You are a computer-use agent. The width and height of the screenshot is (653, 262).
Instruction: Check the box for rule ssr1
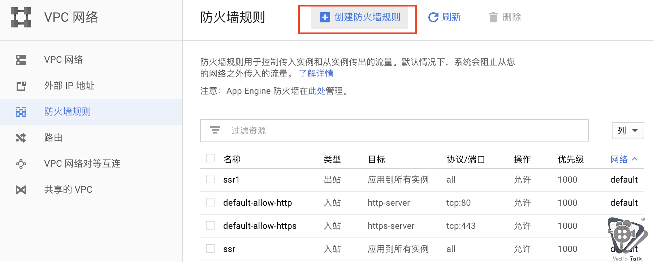pyautogui.click(x=210, y=179)
